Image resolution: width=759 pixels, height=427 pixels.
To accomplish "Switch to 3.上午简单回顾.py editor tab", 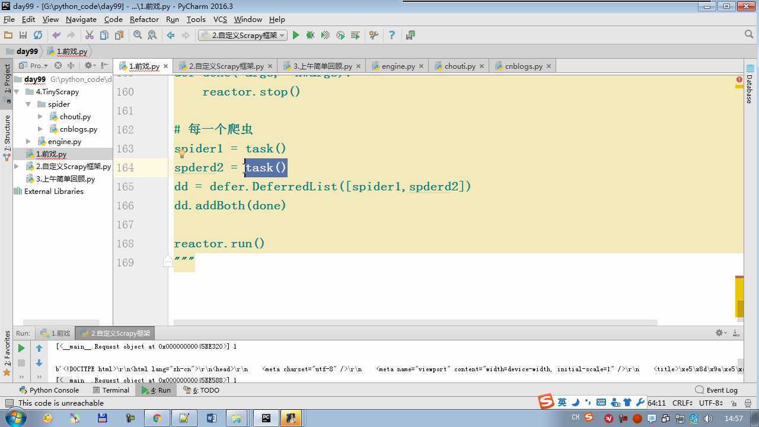I will pos(323,66).
